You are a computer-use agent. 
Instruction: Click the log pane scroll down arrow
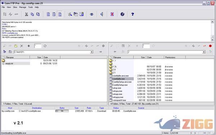(x=212, y=40)
